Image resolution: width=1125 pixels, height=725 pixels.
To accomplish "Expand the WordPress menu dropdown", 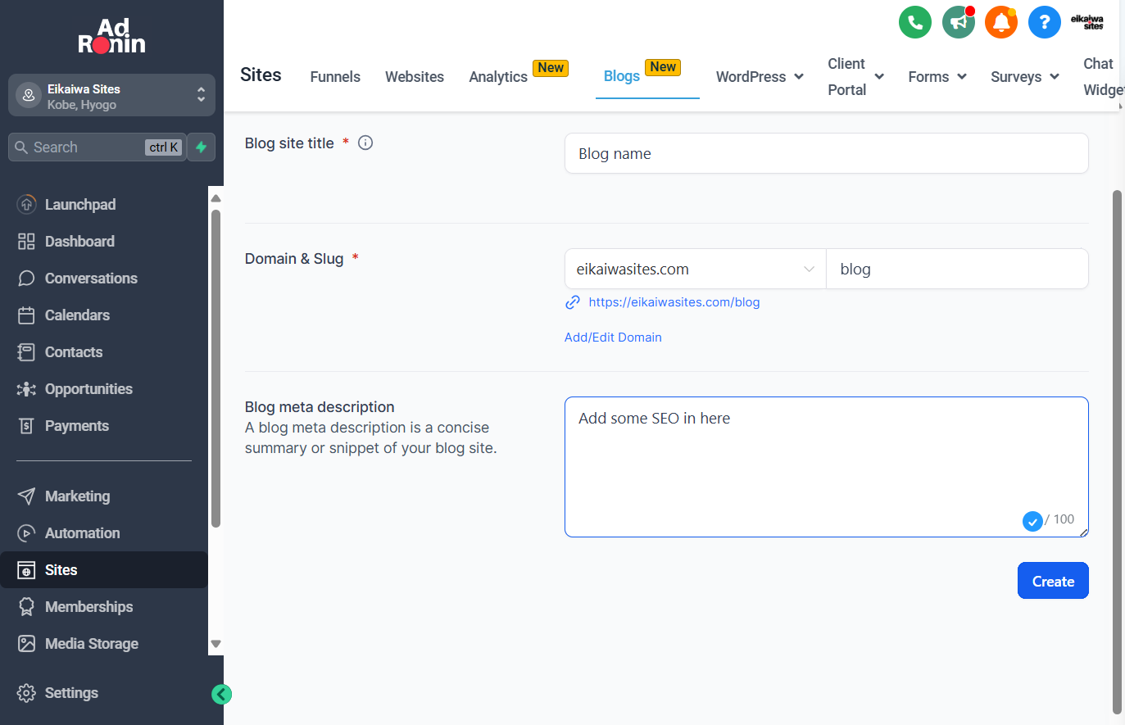I will [760, 76].
